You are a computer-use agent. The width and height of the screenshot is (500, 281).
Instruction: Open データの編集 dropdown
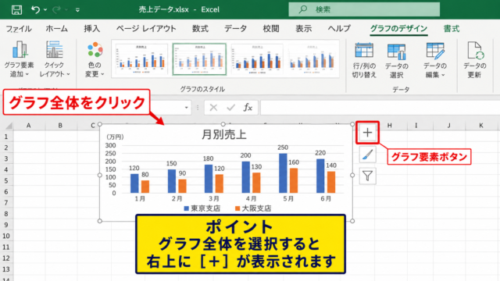click(x=435, y=61)
